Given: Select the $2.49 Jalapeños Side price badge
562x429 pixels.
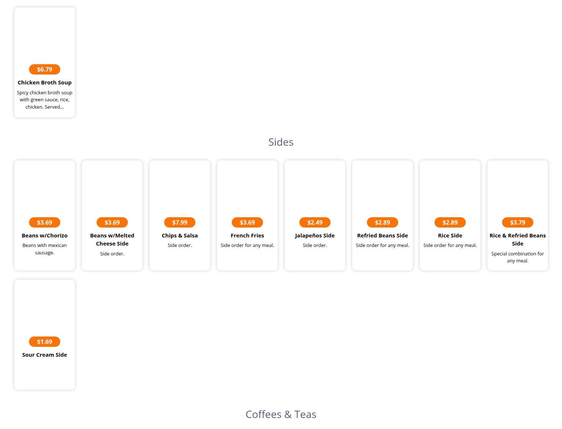Looking at the screenshot, I should (x=315, y=222).
